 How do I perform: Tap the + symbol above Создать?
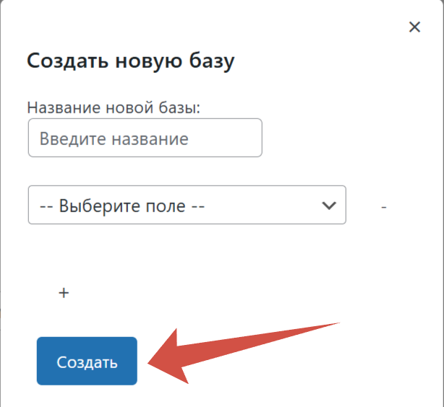(64, 293)
